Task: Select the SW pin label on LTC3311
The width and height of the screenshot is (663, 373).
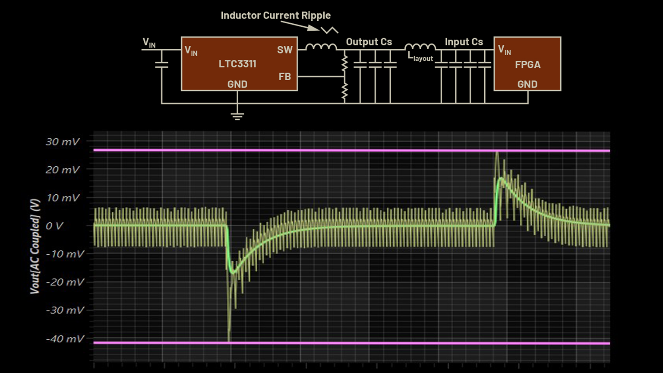Action: tap(284, 50)
